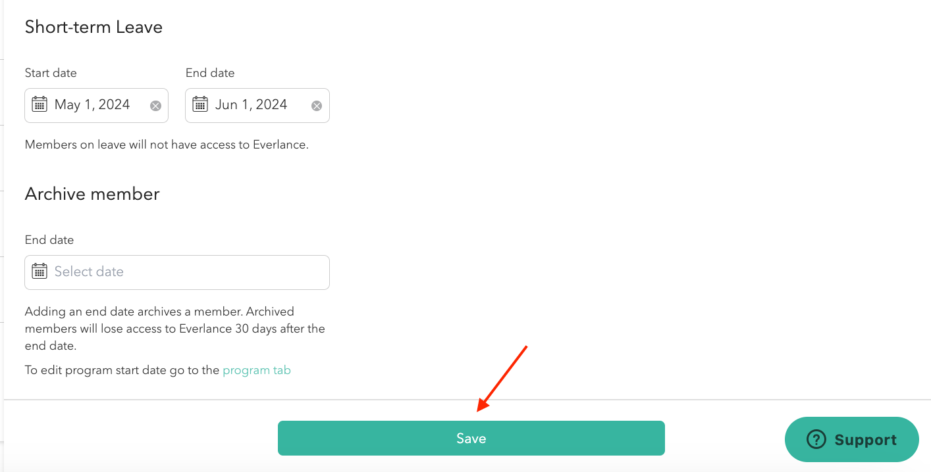Screen dimensions: 931x472
Task: Click the End date label under Archive member
Action: 49,240
